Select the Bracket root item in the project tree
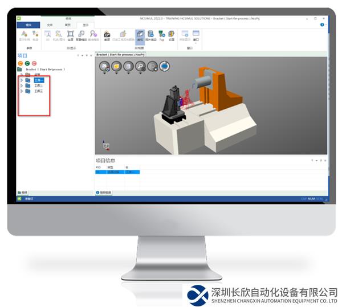The width and height of the screenshot is (342, 307). 44,69
